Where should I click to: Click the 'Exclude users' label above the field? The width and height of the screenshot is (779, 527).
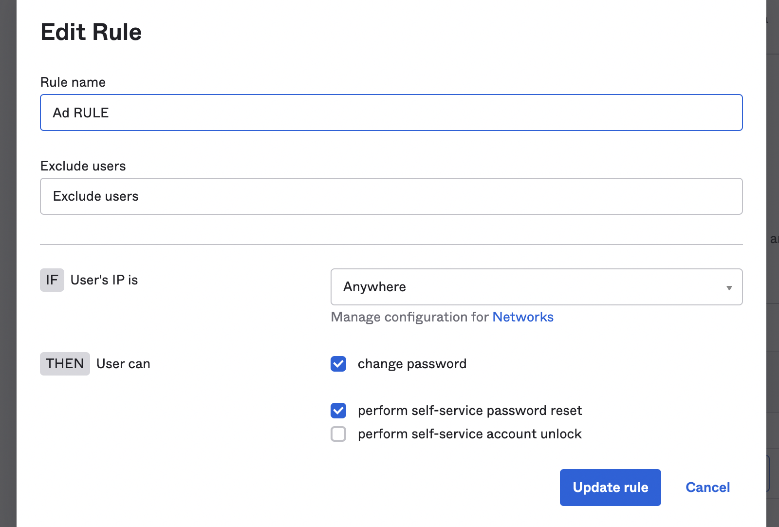(x=83, y=166)
